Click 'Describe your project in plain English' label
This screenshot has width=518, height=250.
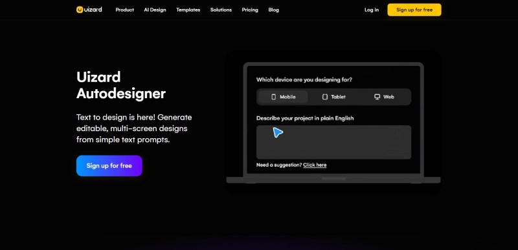tap(305, 118)
